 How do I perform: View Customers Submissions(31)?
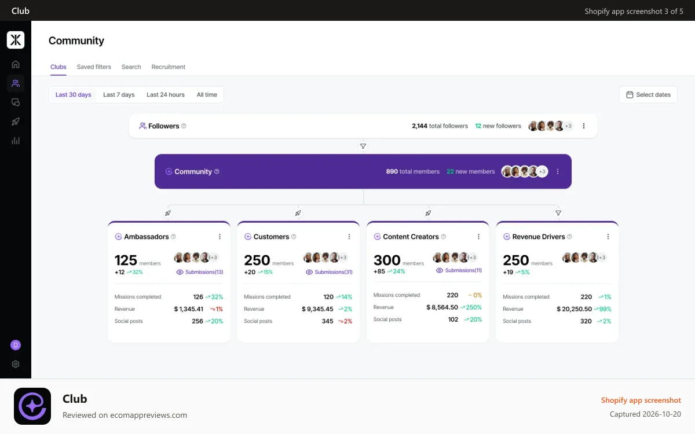[330, 272]
